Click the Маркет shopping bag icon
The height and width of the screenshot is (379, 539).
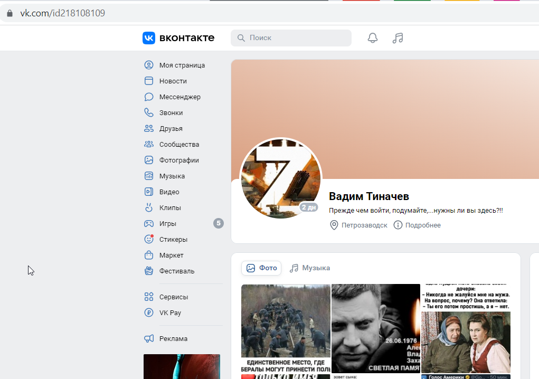coord(149,255)
